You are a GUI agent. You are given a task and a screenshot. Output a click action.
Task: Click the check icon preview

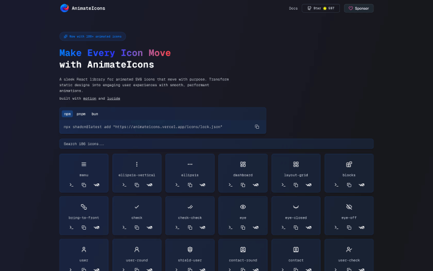pos(137,207)
